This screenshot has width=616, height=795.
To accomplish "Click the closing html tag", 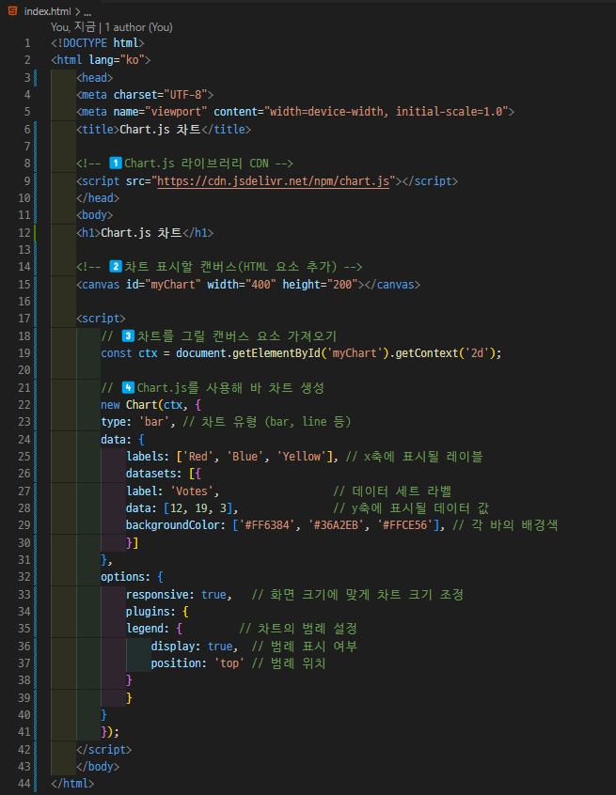I will pyautogui.click(x=72, y=783).
